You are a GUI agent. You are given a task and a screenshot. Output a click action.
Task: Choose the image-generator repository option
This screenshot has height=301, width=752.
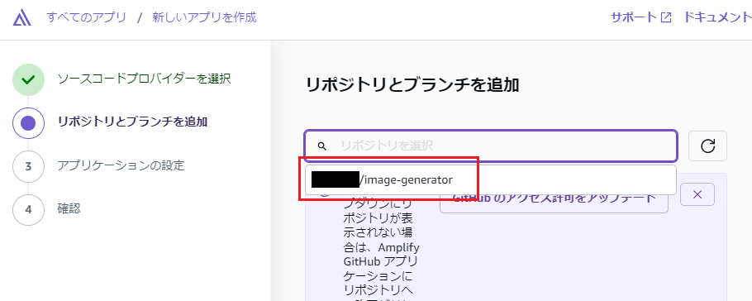click(491, 180)
